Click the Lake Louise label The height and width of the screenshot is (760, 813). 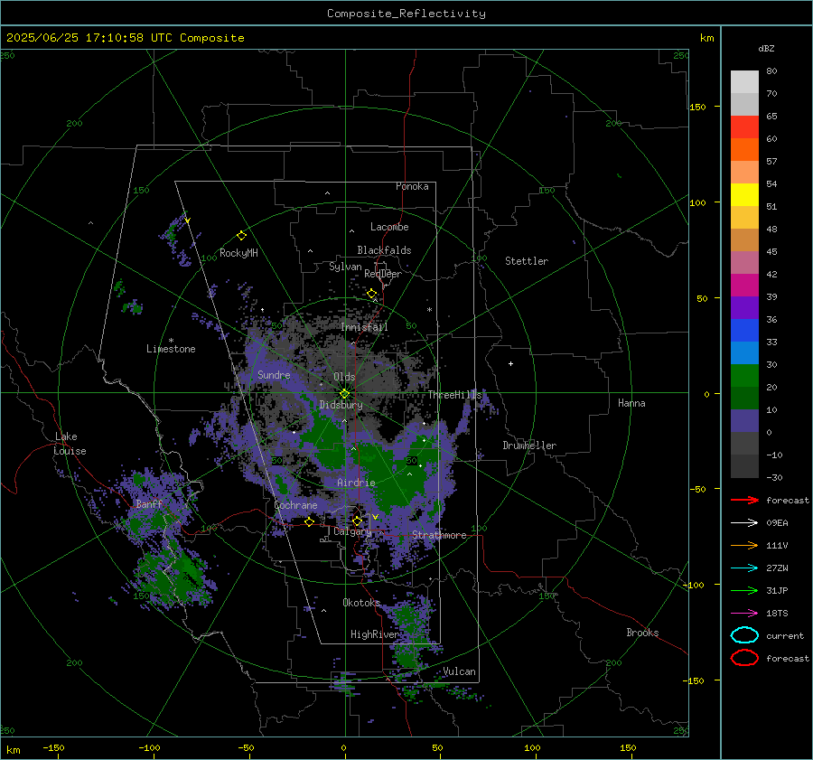click(70, 444)
